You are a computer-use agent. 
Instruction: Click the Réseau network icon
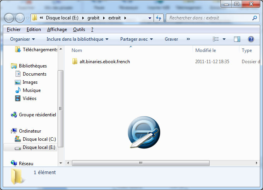tap(14, 163)
